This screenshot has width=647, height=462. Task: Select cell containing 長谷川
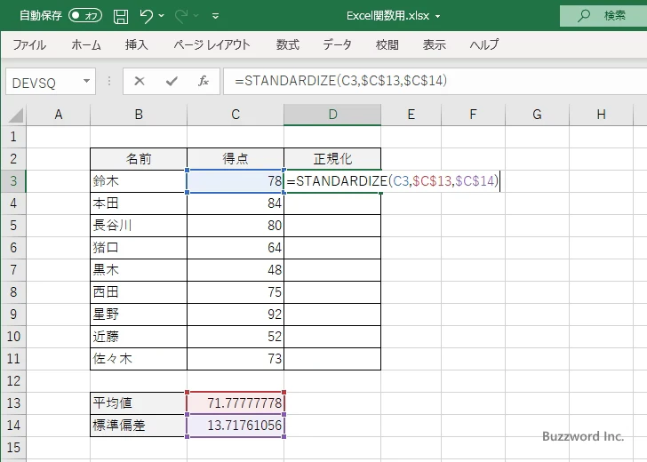click(x=139, y=226)
